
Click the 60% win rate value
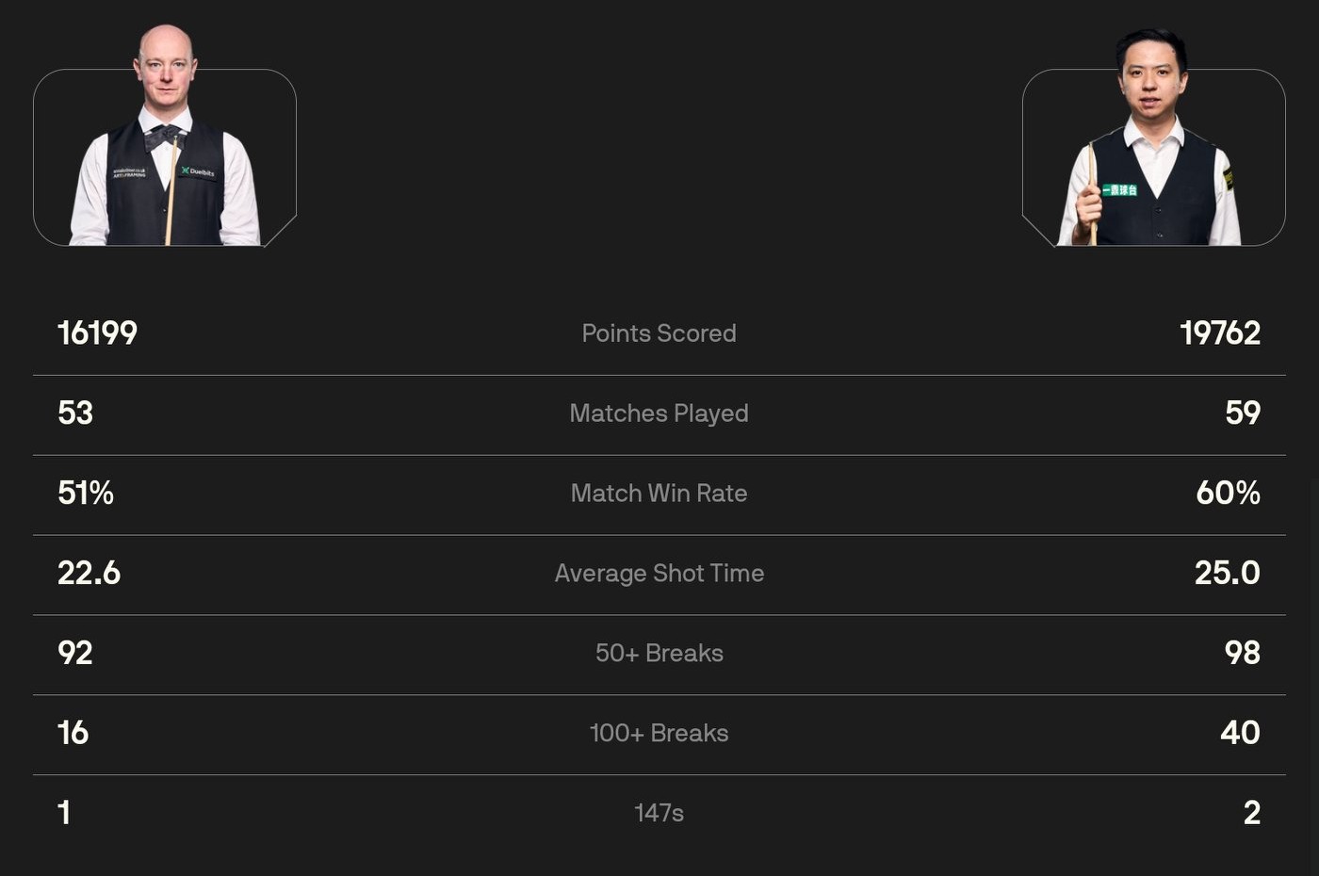click(1228, 494)
